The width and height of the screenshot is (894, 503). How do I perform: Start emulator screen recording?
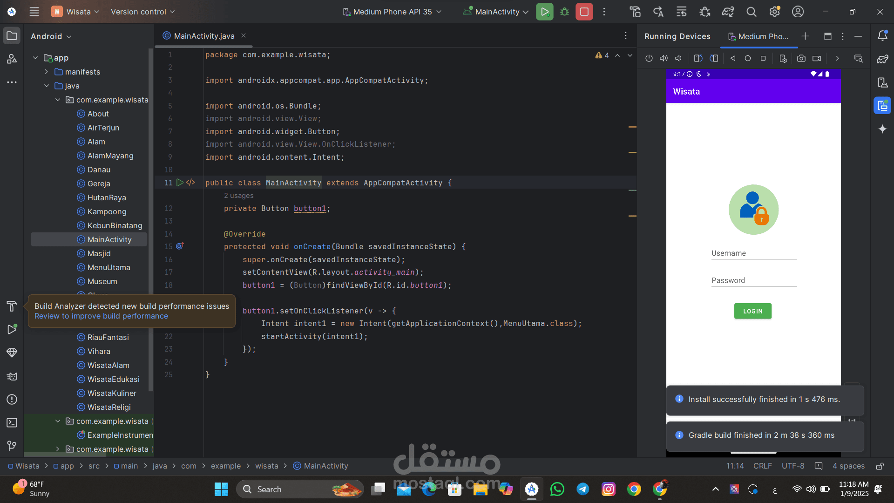(x=817, y=58)
